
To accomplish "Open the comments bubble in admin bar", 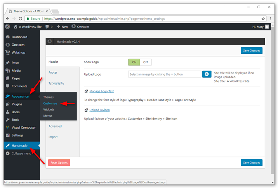I will [49, 27].
